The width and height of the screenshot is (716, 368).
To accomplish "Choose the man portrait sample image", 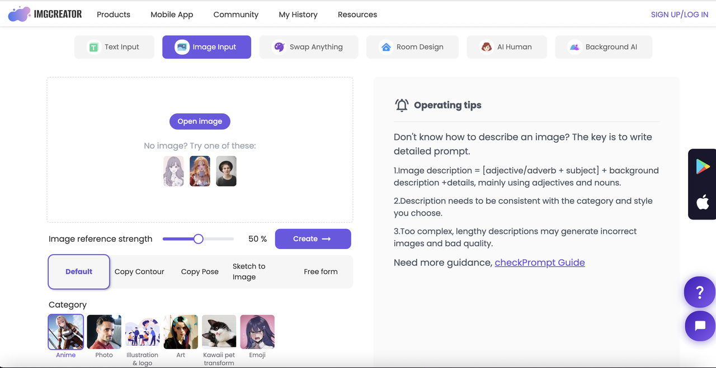I will pos(226,171).
